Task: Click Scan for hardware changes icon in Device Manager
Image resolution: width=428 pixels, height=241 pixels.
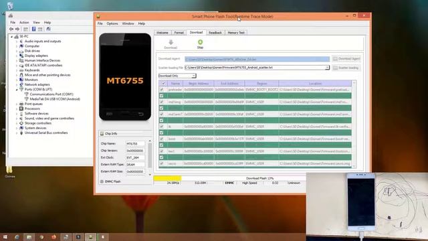Action: point(48,29)
